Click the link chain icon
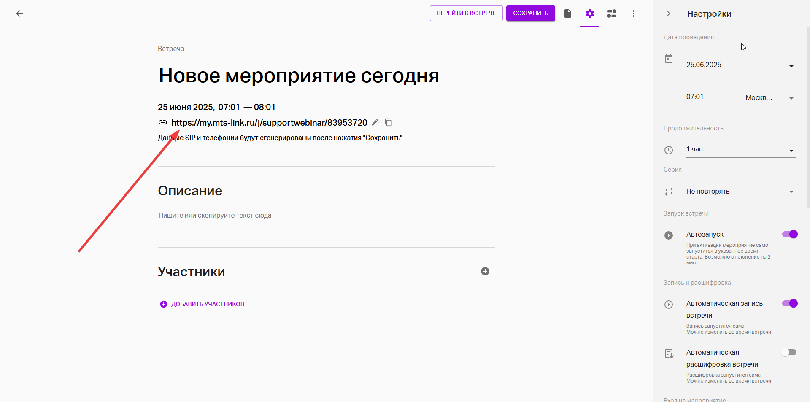Screen dimensions: 810x402 point(163,123)
